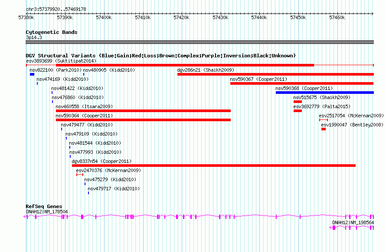Image resolution: width=386 pixels, height=252 pixels.
Task: Click the 57400k ruler position
Action: point(104,17)
